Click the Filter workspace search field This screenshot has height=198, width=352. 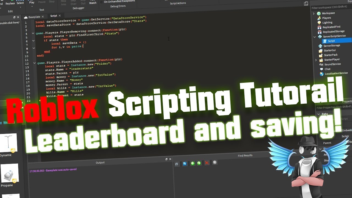coord(331,8)
